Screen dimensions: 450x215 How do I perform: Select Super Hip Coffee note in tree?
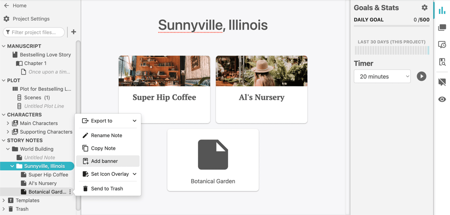pyautogui.click(x=48, y=175)
